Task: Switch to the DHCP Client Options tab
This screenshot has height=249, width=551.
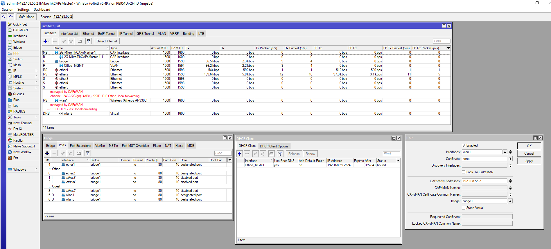Action: click(274, 146)
